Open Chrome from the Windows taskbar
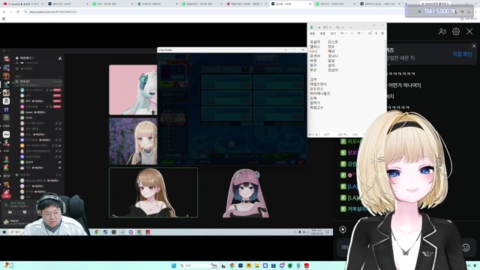 tap(232, 265)
